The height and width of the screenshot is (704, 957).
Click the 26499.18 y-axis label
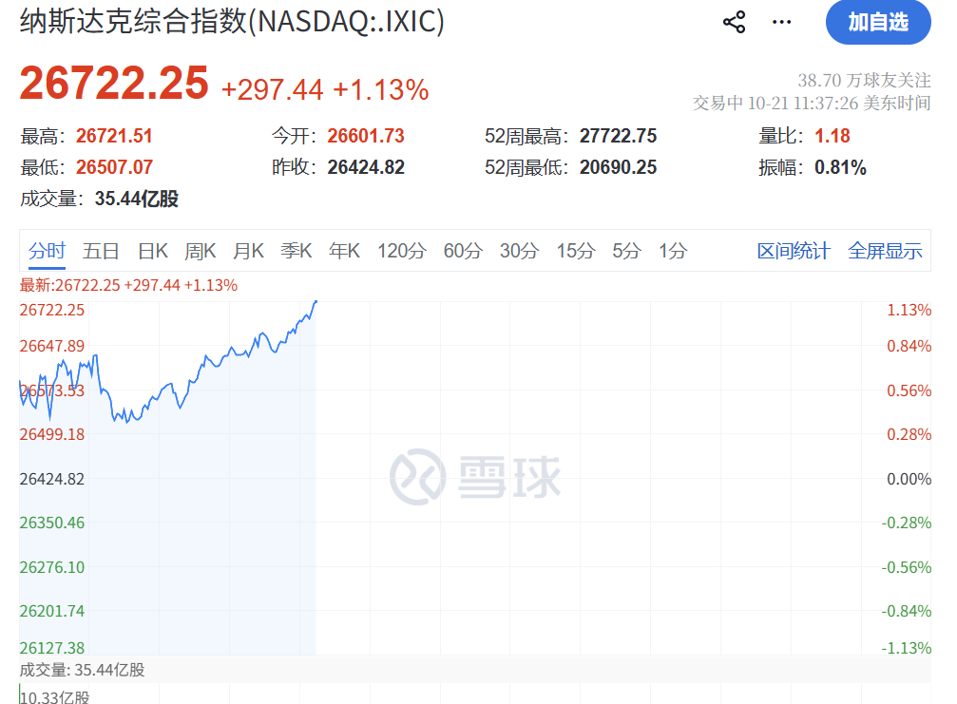pos(52,434)
